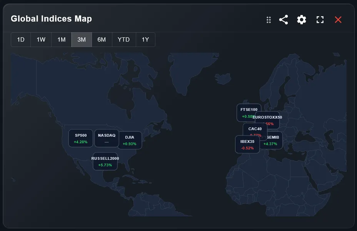Select the 1W time range tab
The height and width of the screenshot is (231, 357).
tap(41, 40)
